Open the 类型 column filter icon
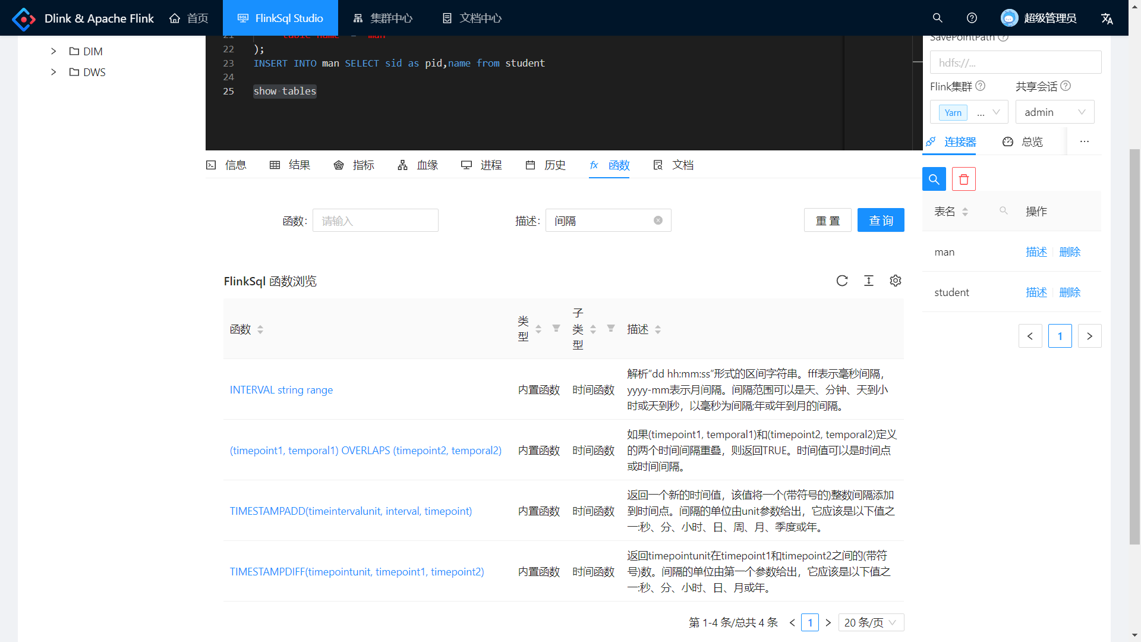The width and height of the screenshot is (1141, 642). pos(556,328)
